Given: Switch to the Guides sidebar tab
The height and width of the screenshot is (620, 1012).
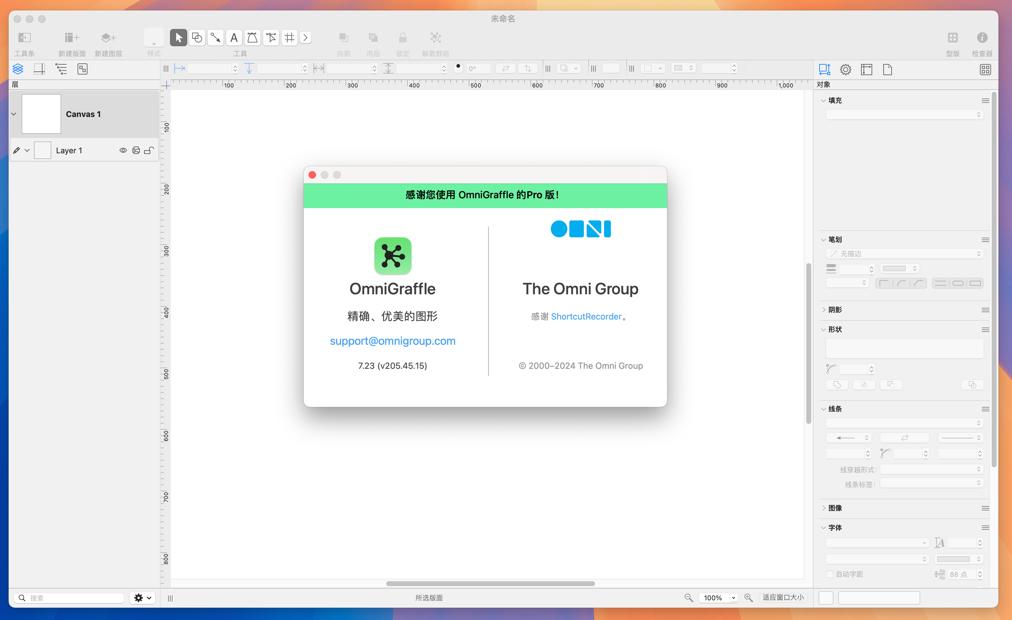Looking at the screenshot, I should click(39, 69).
